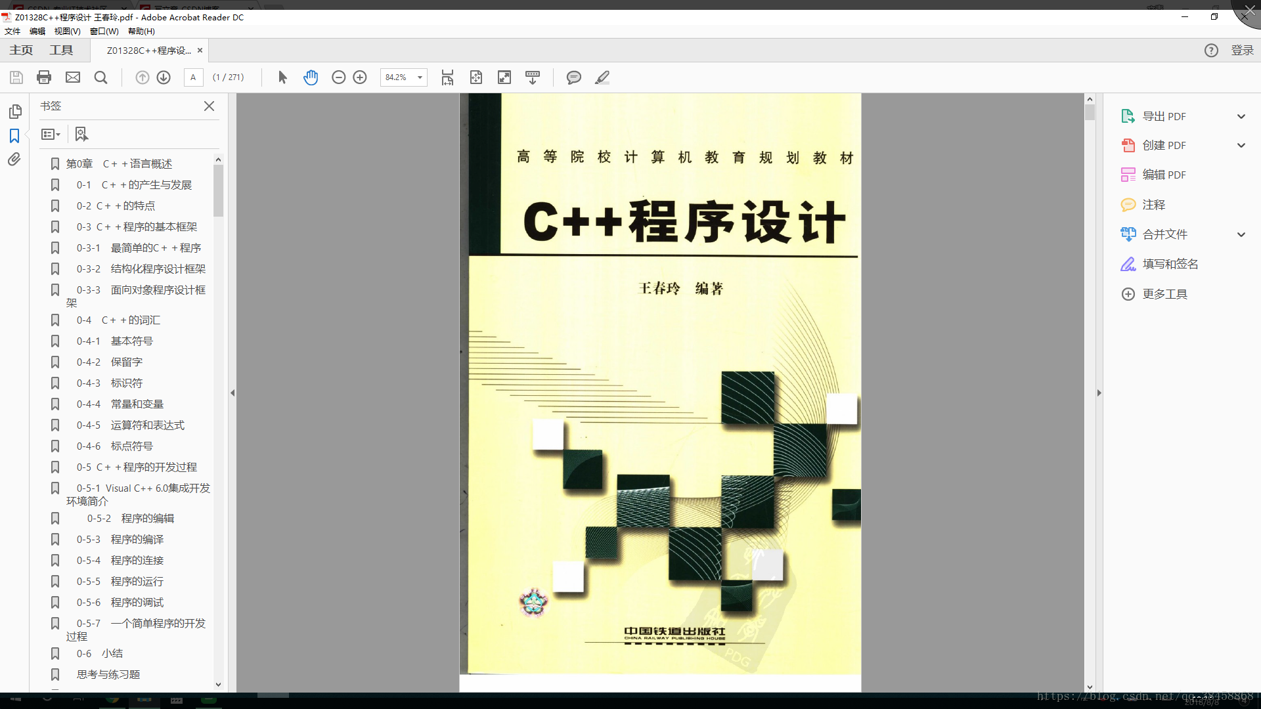Open bookmark options dropdown menu
Viewport: 1261px width, 709px height.
(x=51, y=134)
